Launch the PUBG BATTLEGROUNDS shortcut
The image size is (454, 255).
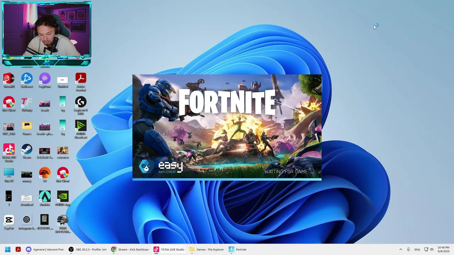[63, 224]
